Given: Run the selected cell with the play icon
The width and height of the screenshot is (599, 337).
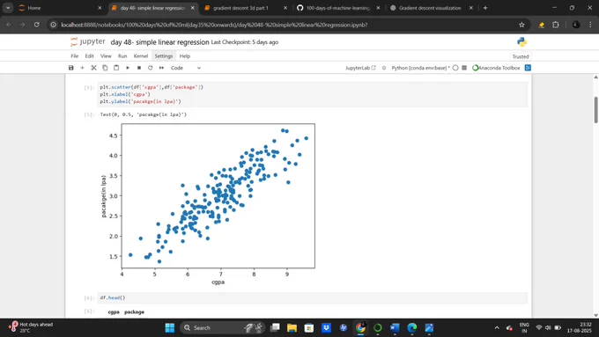Looking at the screenshot, I should click(128, 68).
